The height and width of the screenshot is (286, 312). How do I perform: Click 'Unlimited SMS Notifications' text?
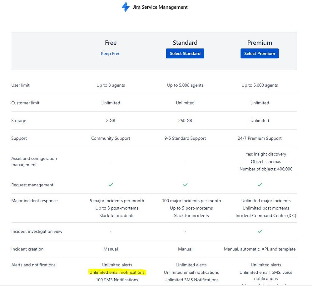[191, 280]
